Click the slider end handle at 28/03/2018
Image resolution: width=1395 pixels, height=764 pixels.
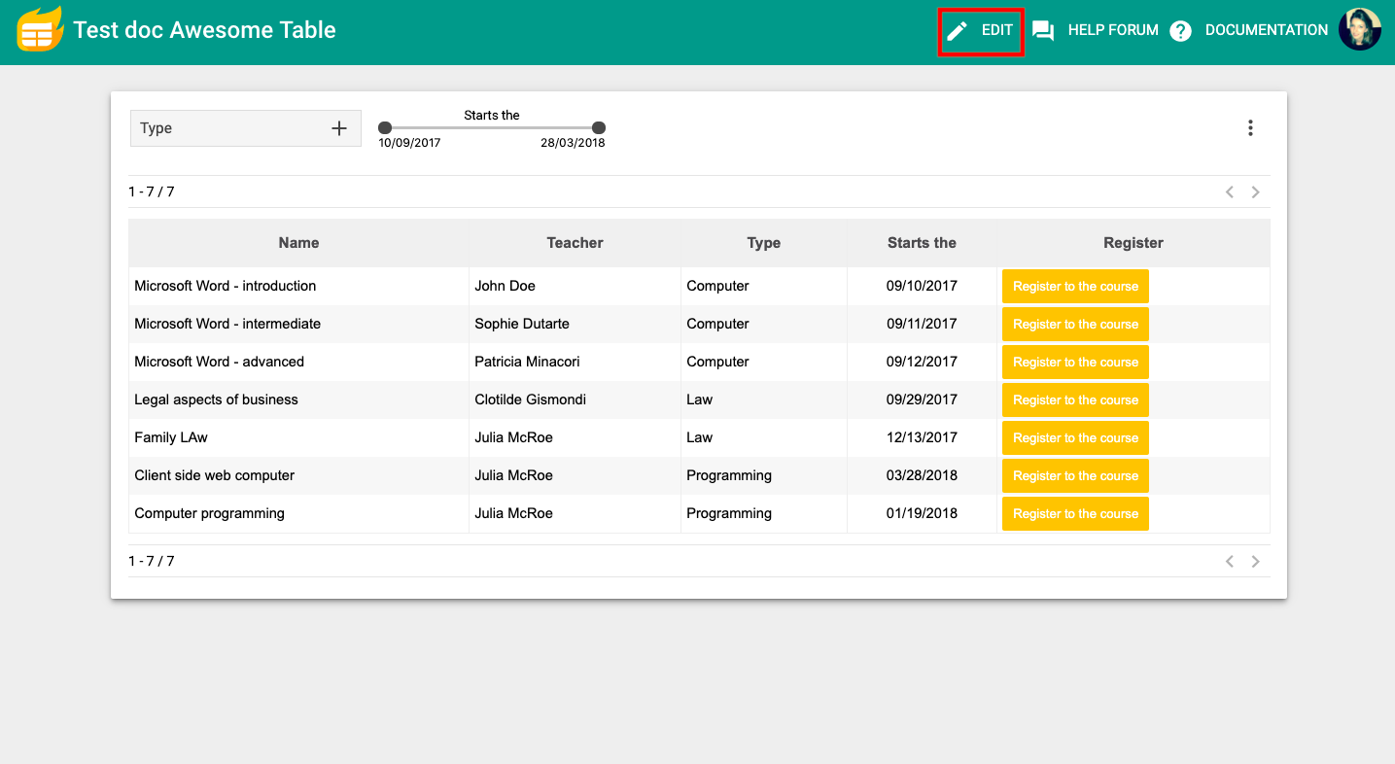point(599,128)
